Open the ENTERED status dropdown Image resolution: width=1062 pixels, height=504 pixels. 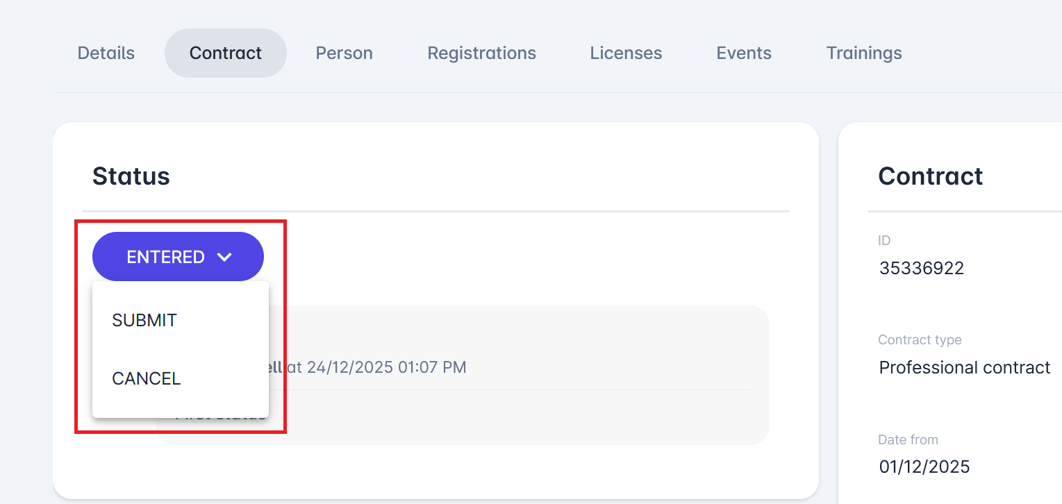point(178,257)
